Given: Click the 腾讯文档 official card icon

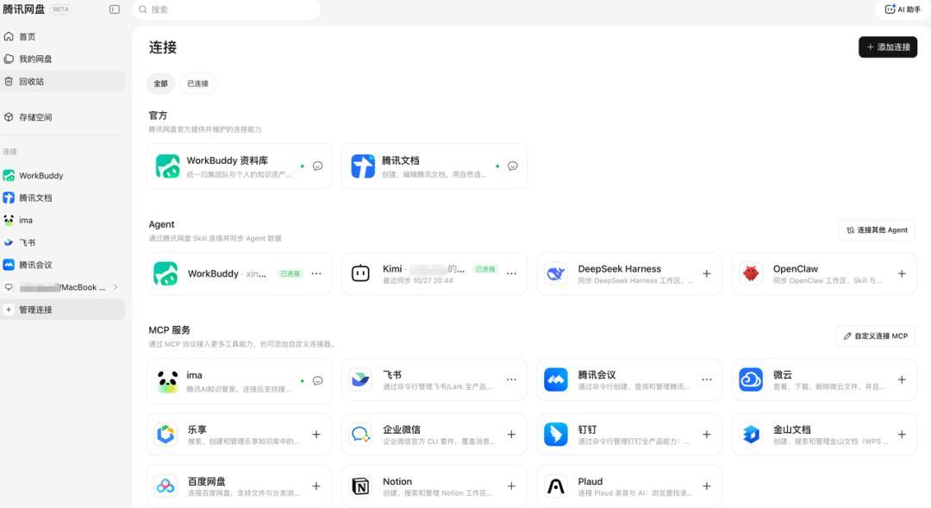Looking at the screenshot, I should click(363, 166).
